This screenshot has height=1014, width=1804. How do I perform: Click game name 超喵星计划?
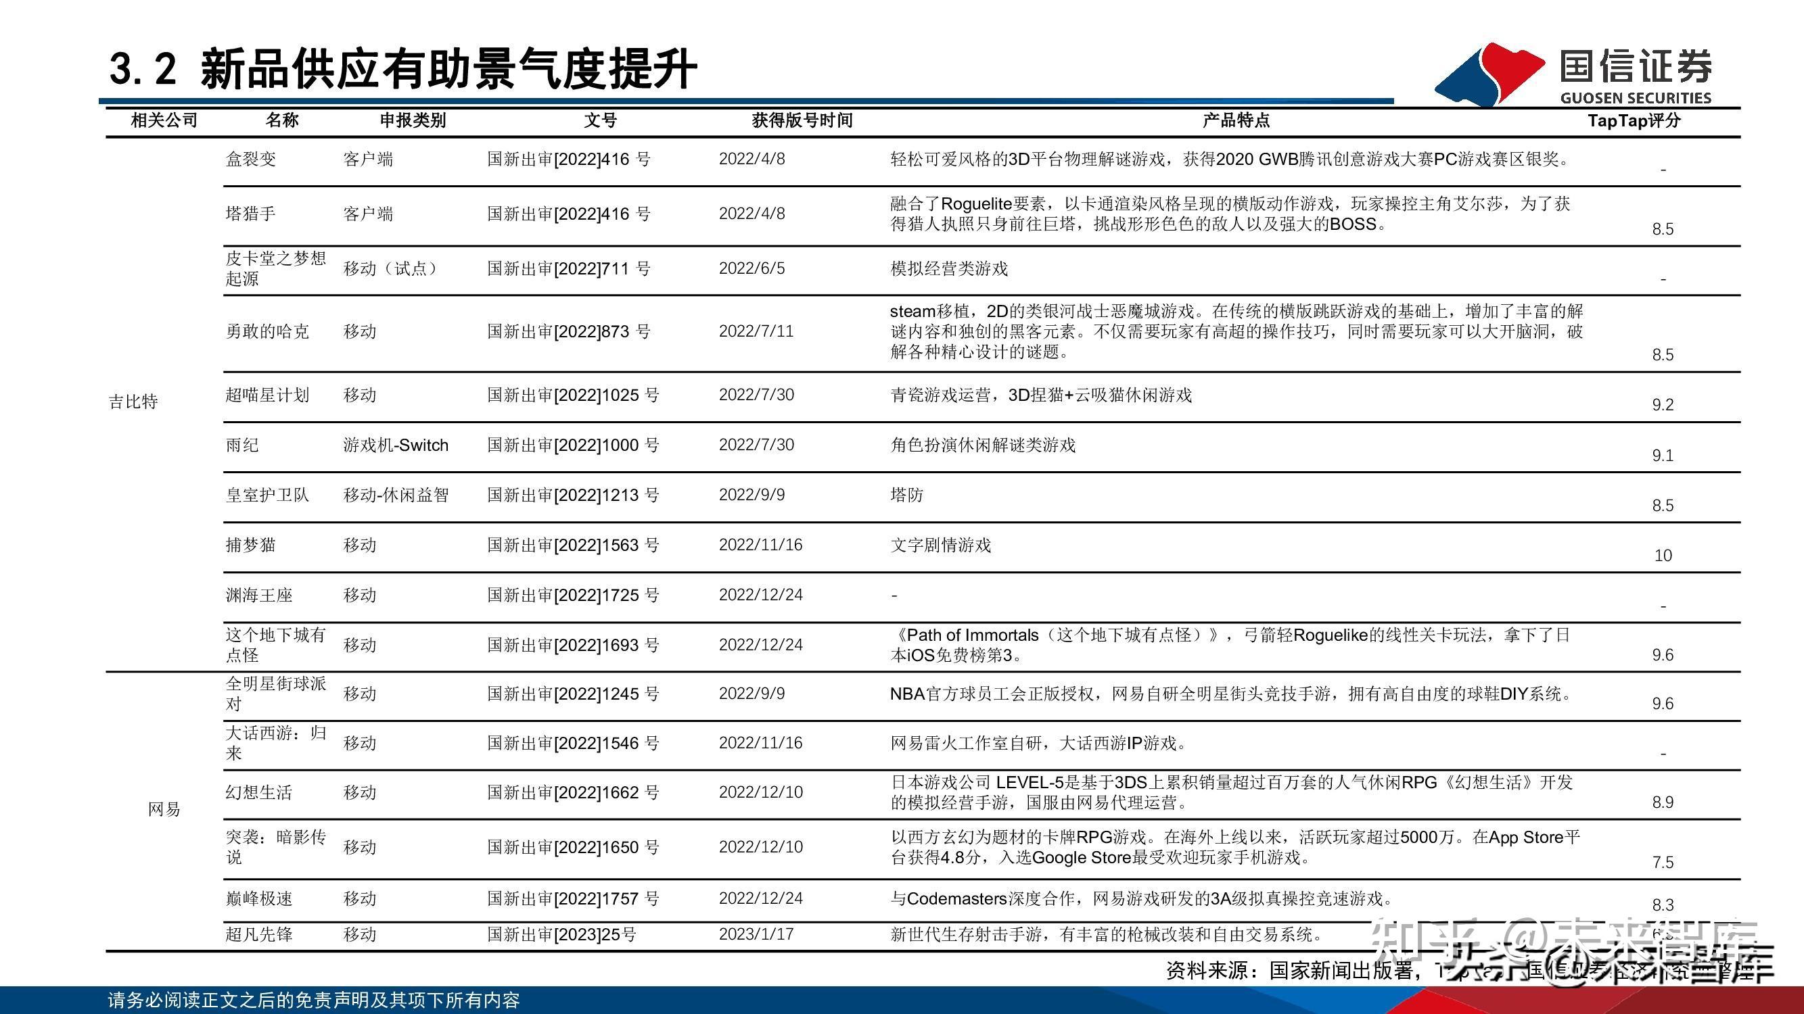pos(267,395)
